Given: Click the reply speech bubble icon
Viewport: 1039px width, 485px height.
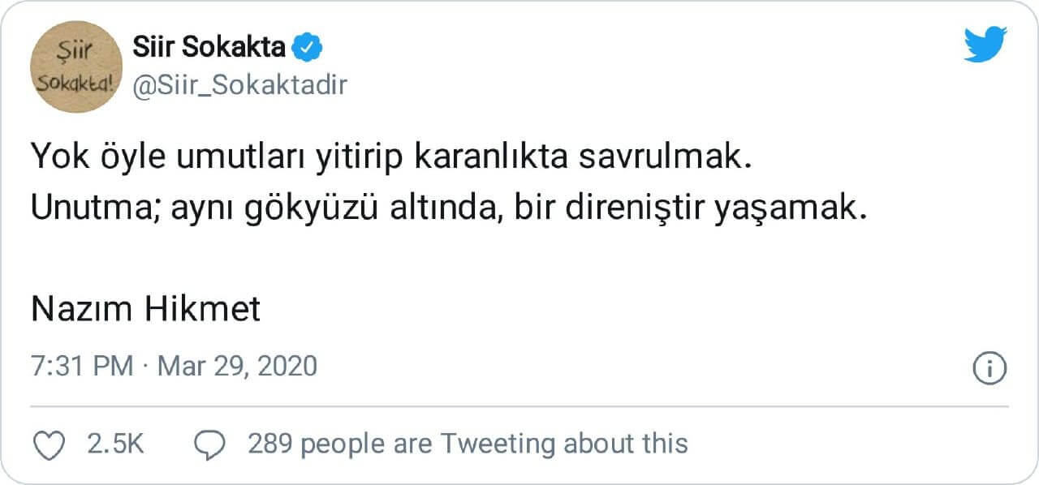Looking at the screenshot, I should coord(210,444).
